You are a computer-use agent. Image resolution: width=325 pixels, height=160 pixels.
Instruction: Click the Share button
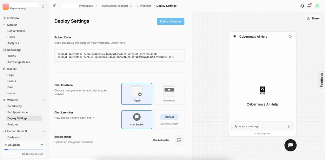click(313, 18)
